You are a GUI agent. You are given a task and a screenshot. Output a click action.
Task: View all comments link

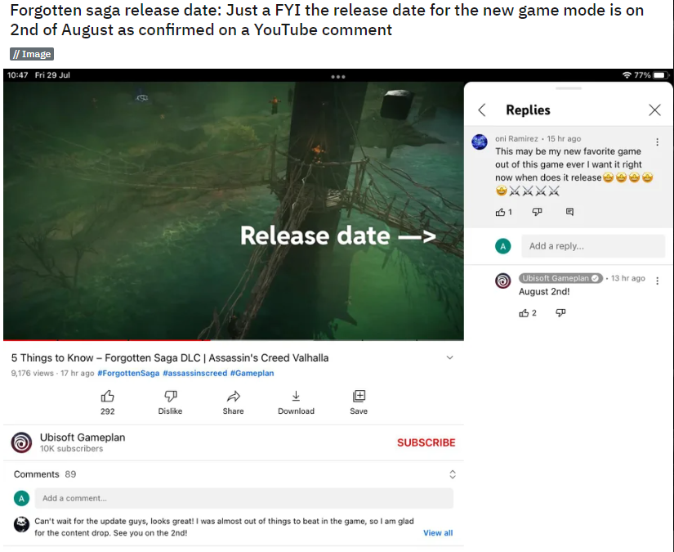438,532
